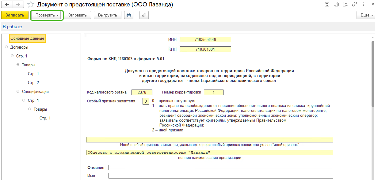Click the print icon in the title bar

336,4
